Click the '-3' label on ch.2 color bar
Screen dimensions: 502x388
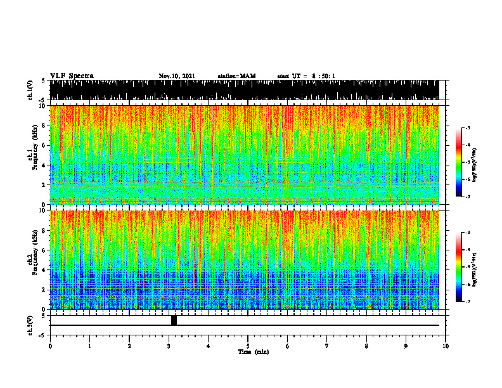(x=468, y=233)
